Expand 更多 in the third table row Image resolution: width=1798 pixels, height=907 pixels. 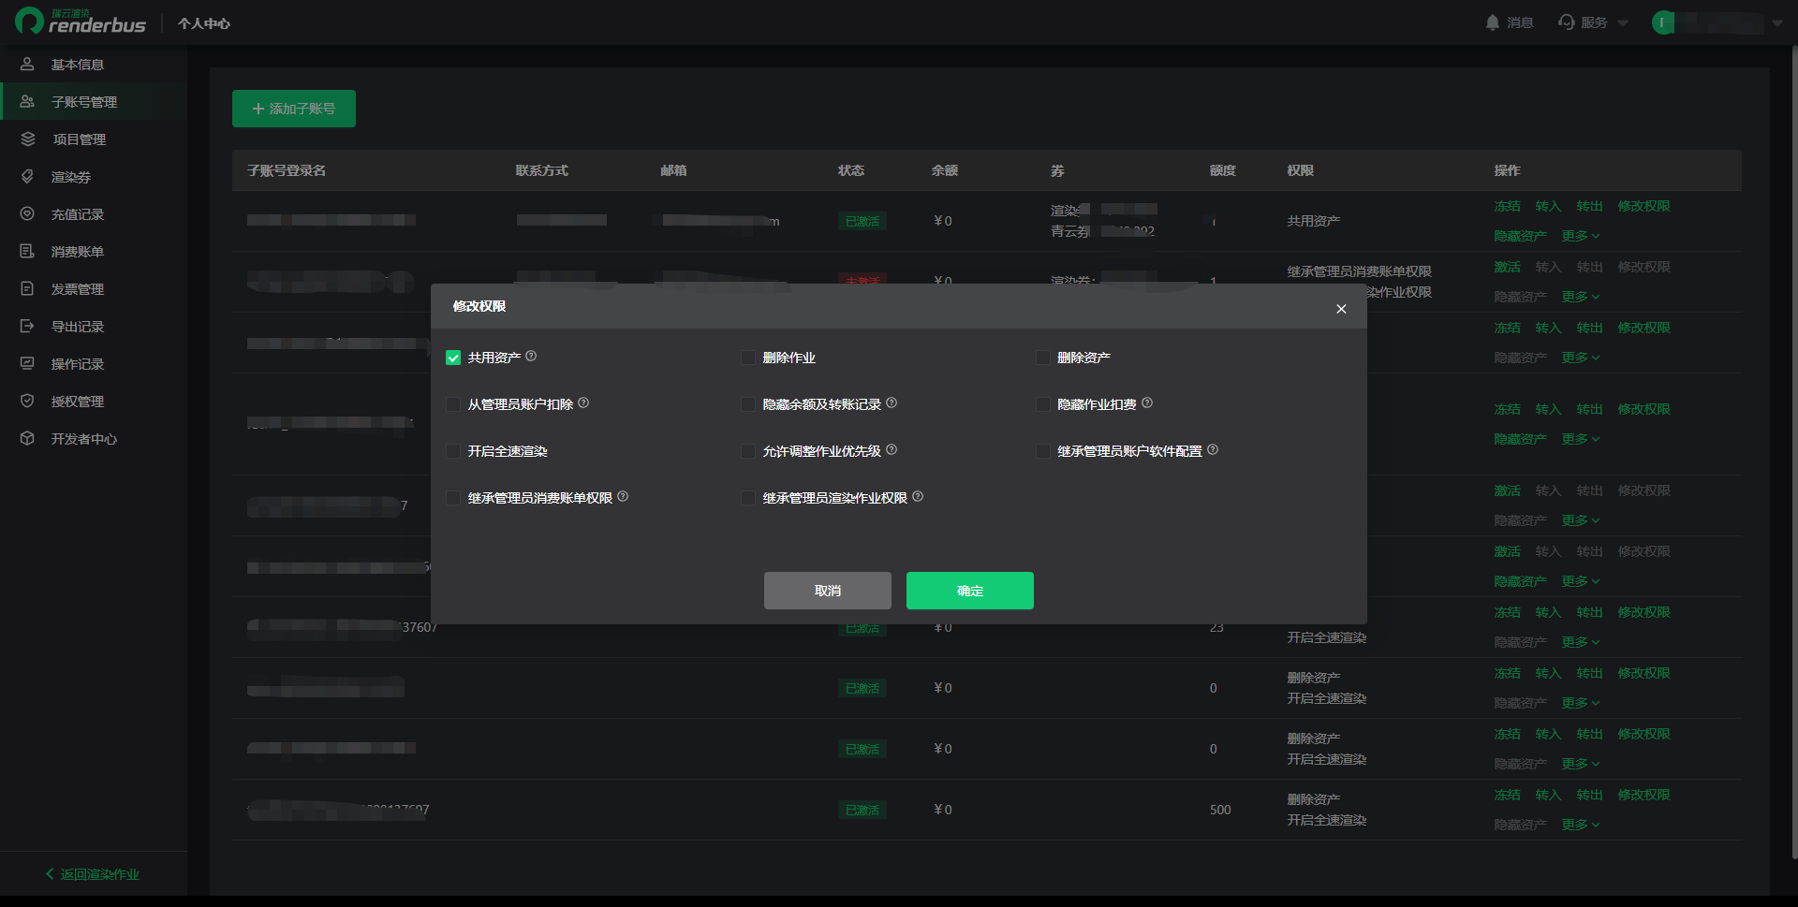coord(1581,358)
